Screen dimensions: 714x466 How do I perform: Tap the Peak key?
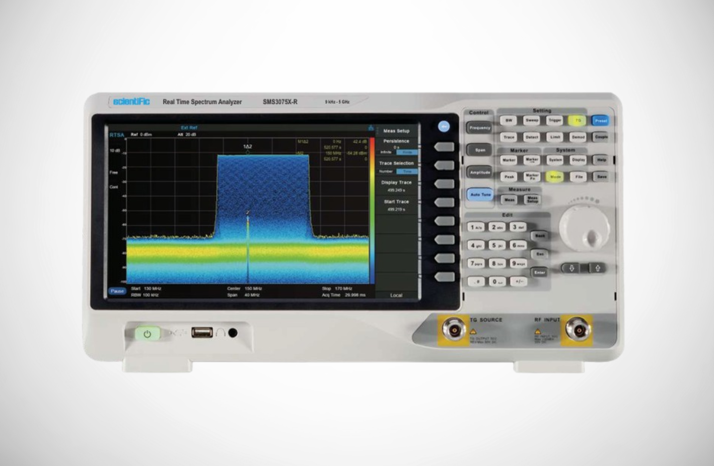[509, 176]
